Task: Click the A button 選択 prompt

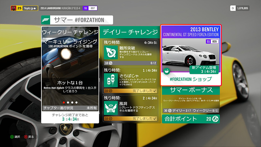Action: coord(15,137)
